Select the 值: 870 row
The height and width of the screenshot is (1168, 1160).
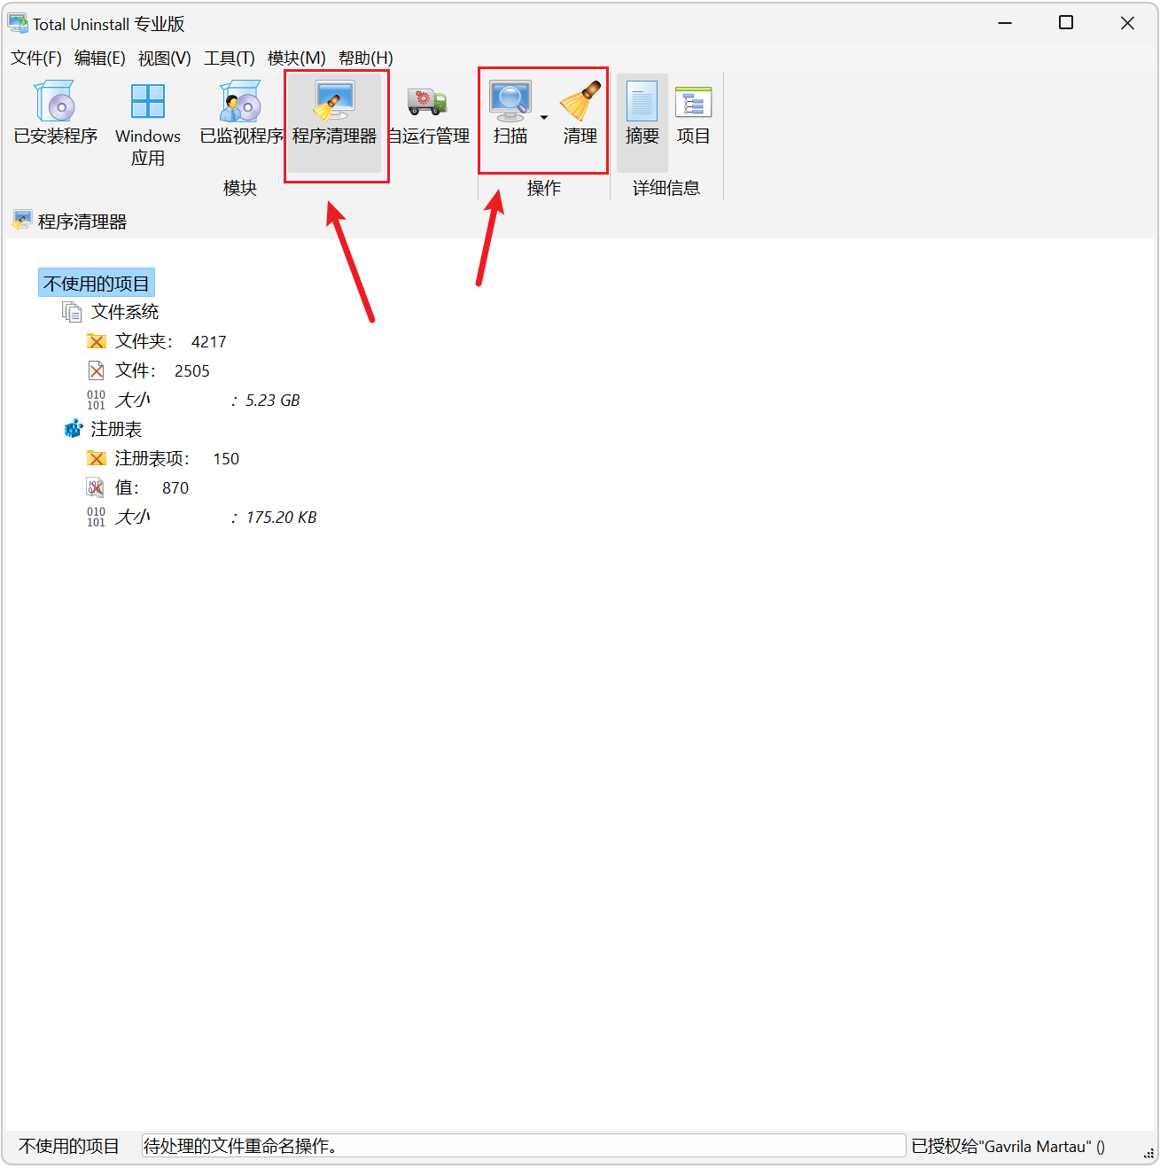pos(152,487)
